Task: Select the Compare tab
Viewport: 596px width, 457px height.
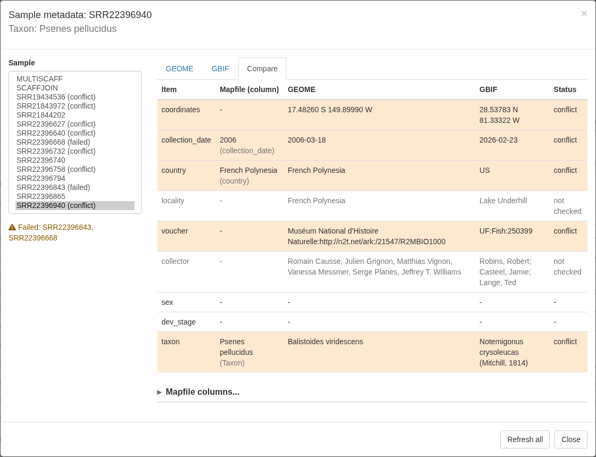Action: tap(262, 69)
